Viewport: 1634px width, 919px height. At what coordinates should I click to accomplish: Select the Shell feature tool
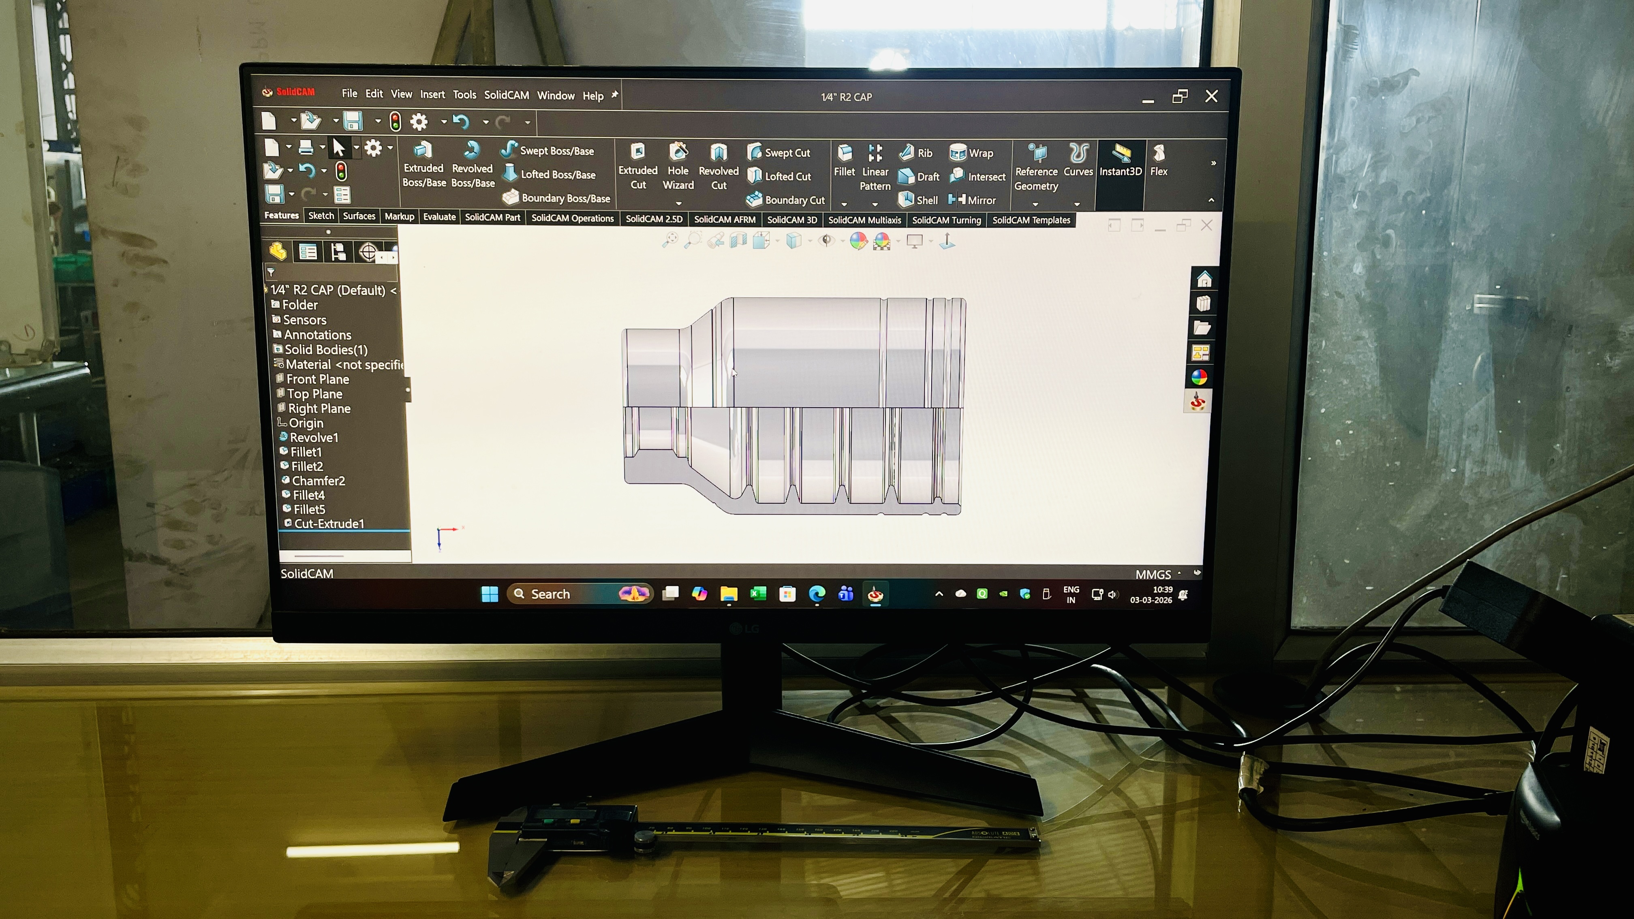pos(918,200)
